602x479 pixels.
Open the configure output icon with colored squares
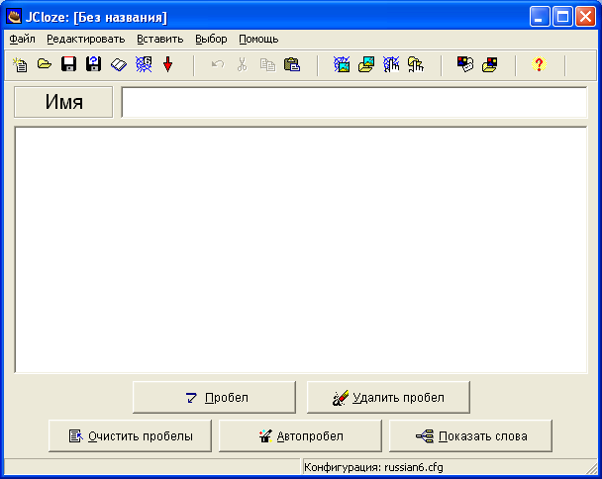tap(465, 64)
